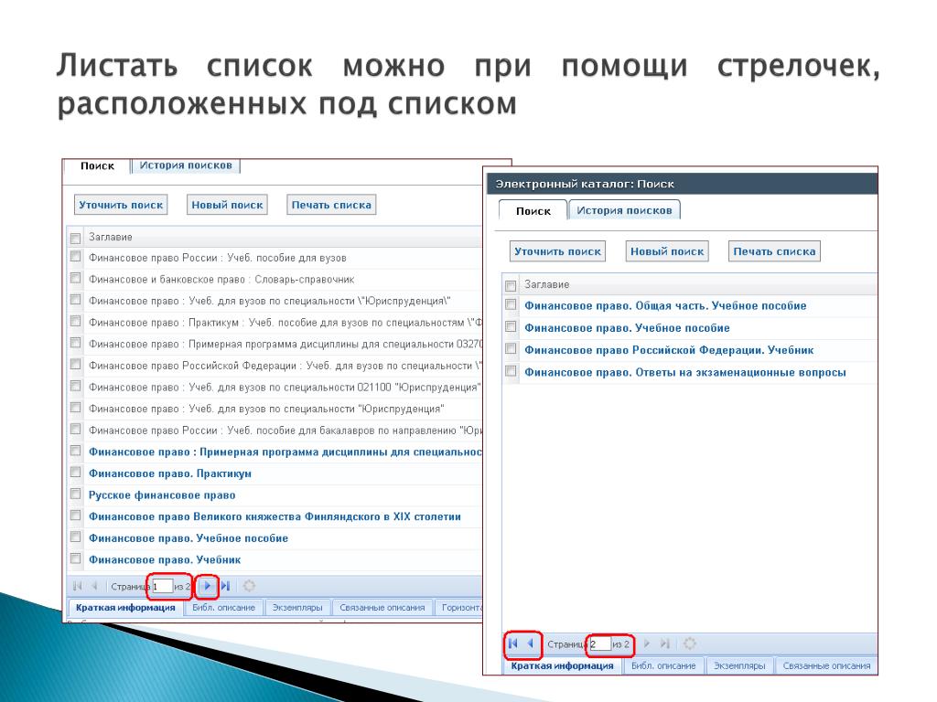Open Библ. описание tab in left window

pos(223,608)
